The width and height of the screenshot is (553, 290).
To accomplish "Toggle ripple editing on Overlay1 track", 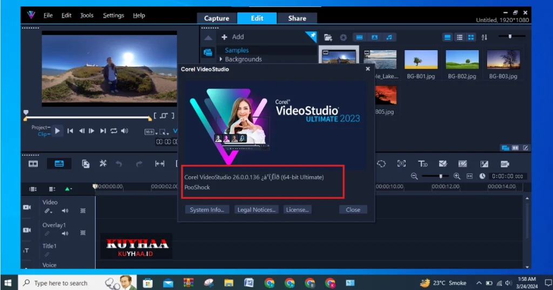I will (x=47, y=233).
